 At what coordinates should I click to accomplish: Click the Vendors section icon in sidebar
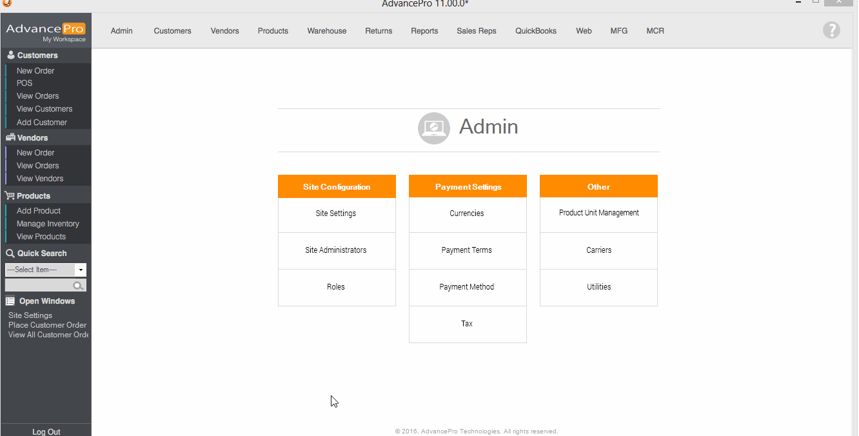pos(10,138)
